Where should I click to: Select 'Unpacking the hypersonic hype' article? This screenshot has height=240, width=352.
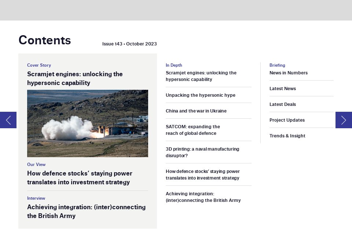tap(201, 95)
